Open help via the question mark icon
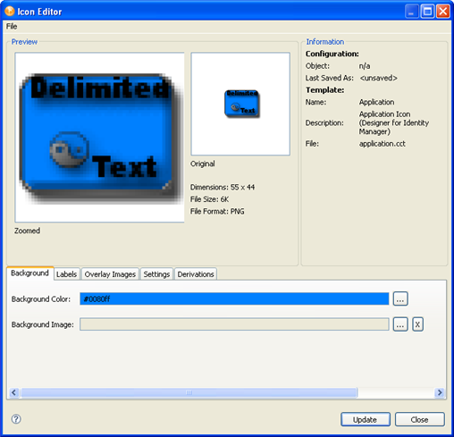The height and width of the screenshot is (437, 454). tap(16, 419)
